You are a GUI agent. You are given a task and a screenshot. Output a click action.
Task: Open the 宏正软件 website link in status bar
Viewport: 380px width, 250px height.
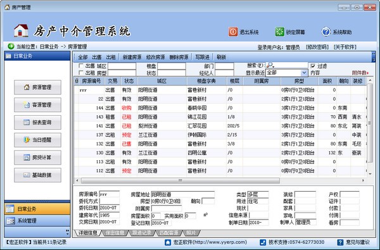[210, 242]
